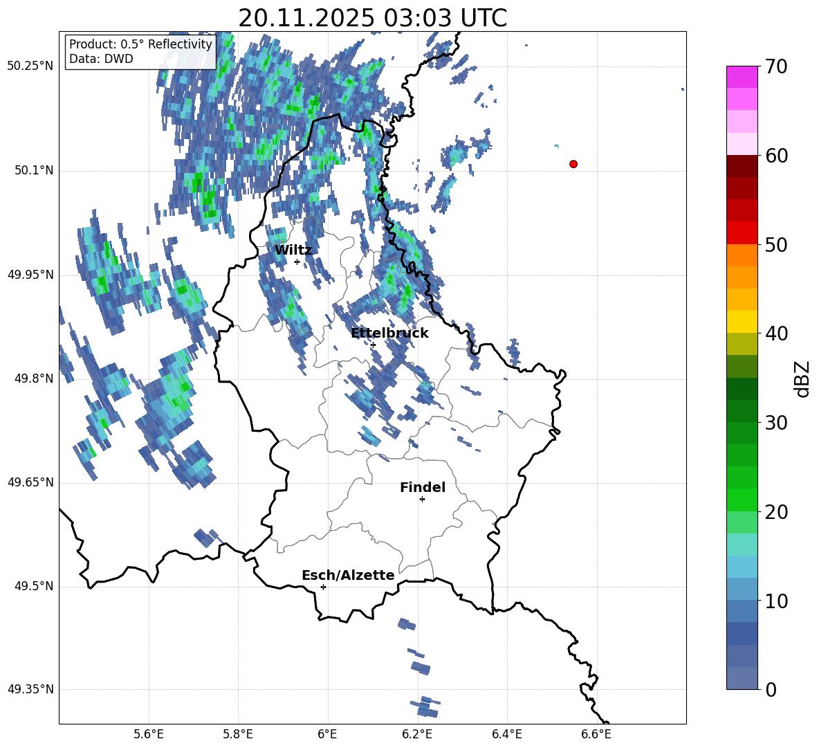Click the red radar site marker dot
The width and height of the screenshot is (819, 748).
(x=573, y=164)
